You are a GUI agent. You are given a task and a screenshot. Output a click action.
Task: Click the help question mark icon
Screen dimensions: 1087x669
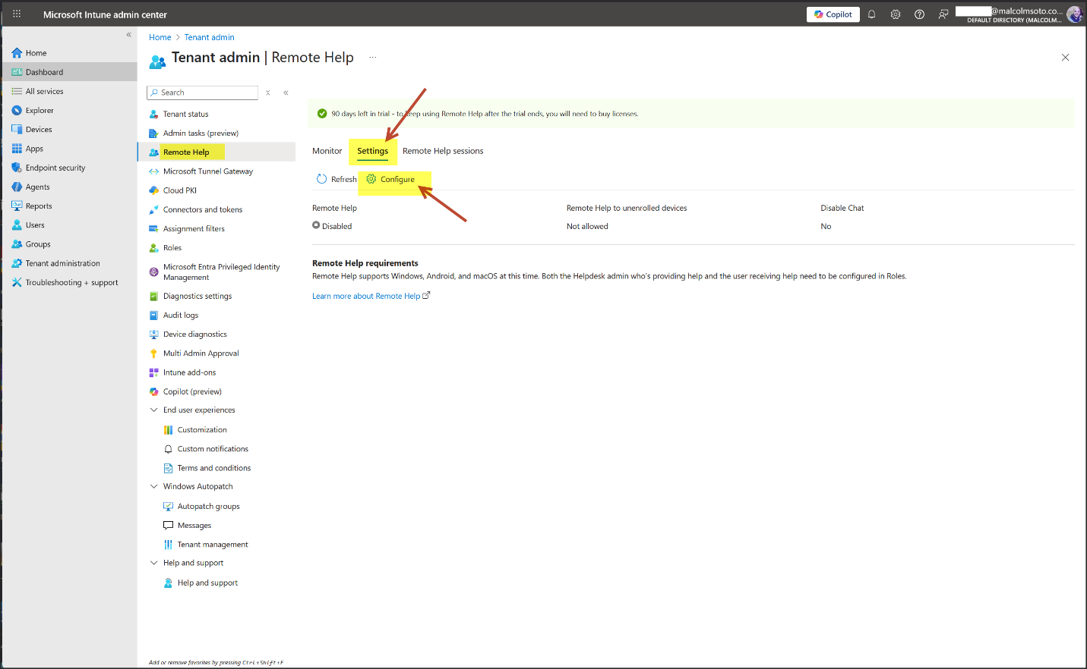click(x=919, y=14)
